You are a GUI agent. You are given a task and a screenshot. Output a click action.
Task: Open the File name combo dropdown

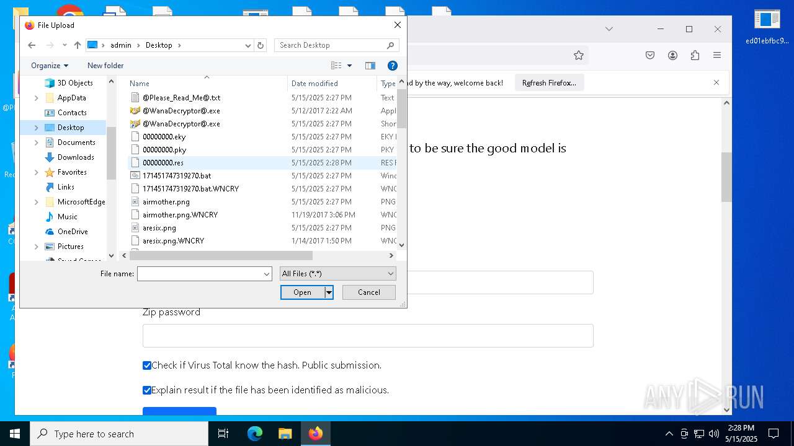pos(267,274)
